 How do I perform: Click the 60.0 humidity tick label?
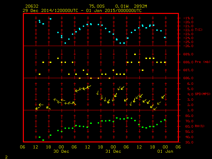coord(189,127)
